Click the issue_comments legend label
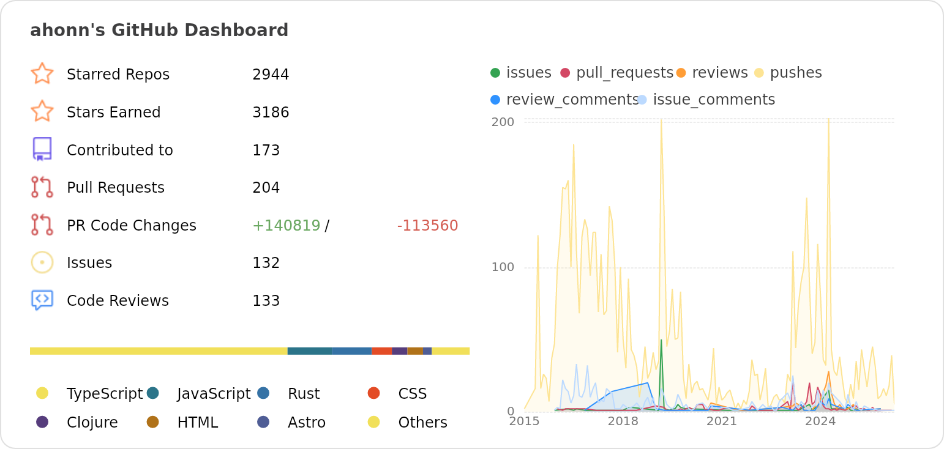The height and width of the screenshot is (449, 944). (714, 99)
